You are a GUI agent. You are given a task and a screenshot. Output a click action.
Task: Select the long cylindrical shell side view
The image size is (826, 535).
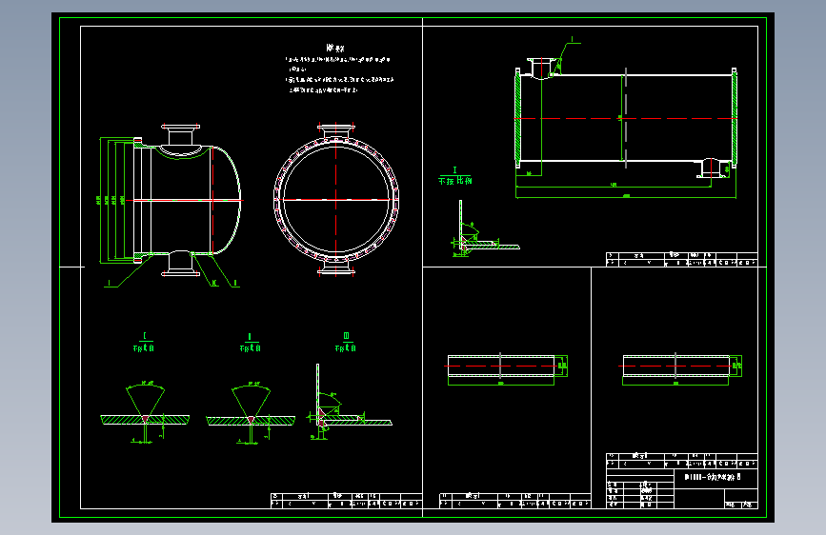626,118
